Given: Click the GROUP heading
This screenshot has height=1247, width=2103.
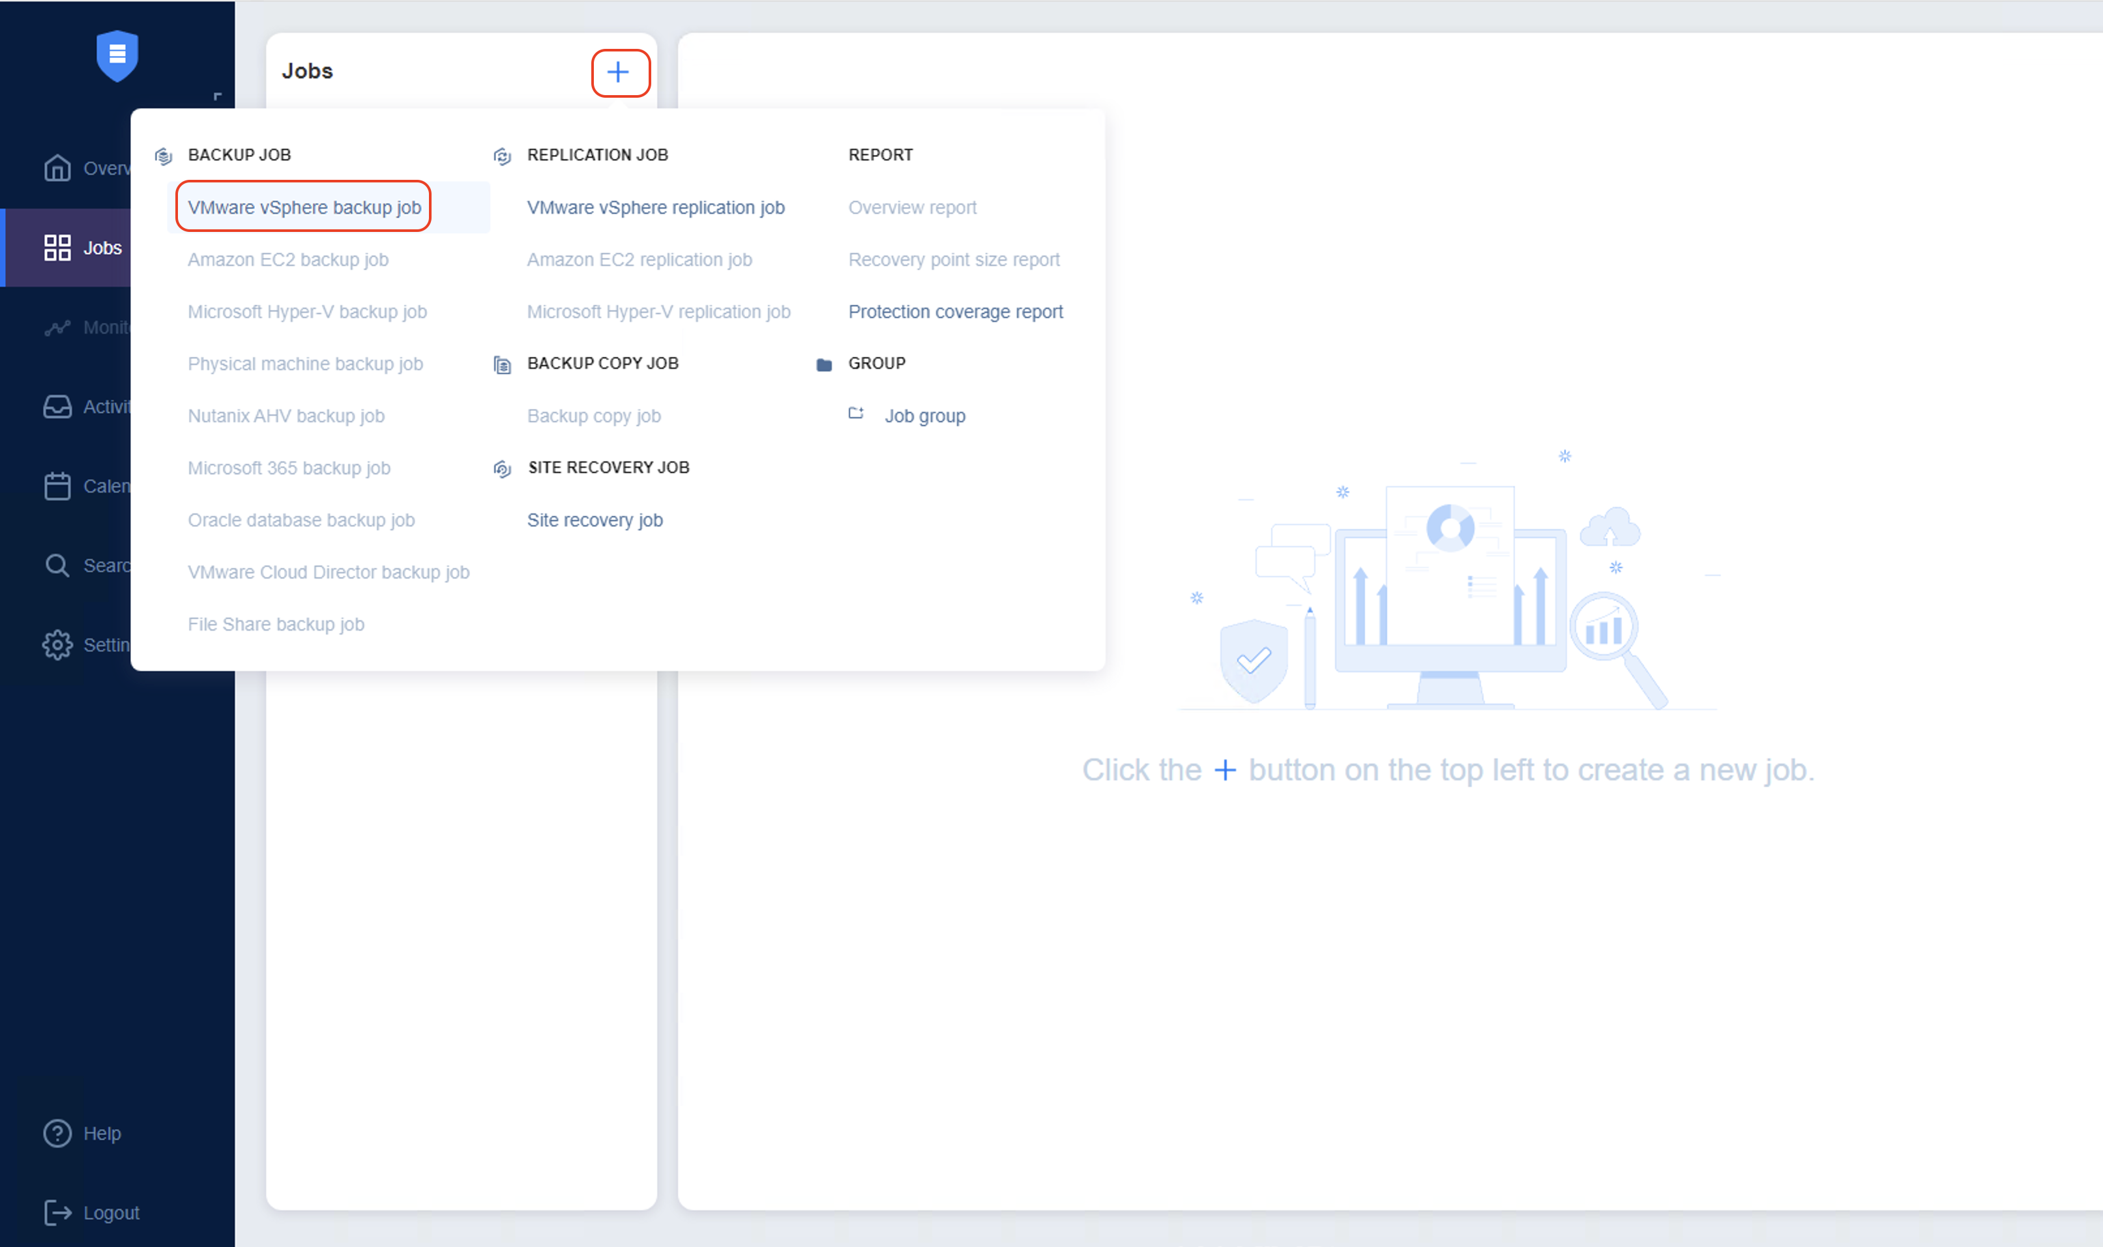Looking at the screenshot, I should pos(877,363).
